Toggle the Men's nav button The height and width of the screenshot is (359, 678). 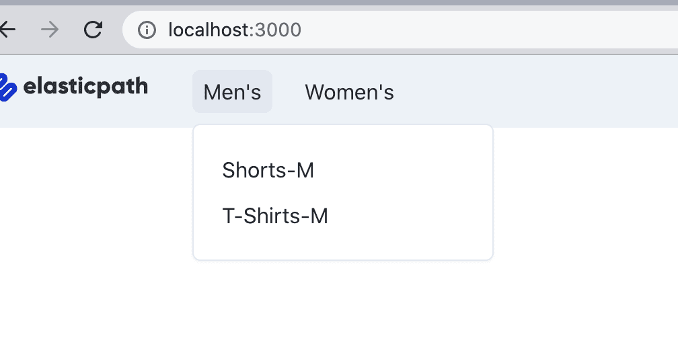pos(232,92)
